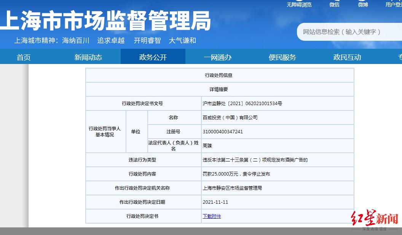Click the 下载附件 download link
Image resolution: width=402 pixels, height=235 pixels.
(212, 216)
